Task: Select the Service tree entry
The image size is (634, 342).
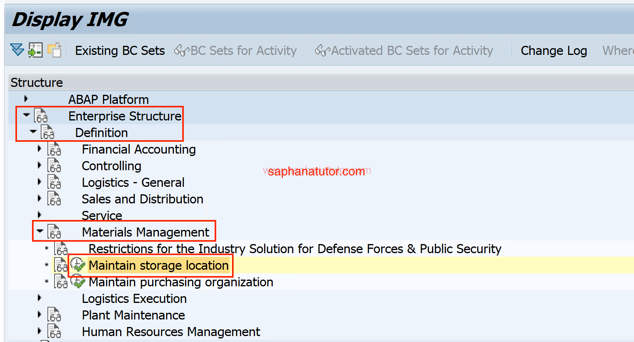Action: click(x=102, y=216)
